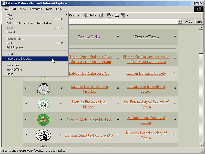Open the Edit with Word dropdown arrow

pyautogui.click(x=128, y=16)
